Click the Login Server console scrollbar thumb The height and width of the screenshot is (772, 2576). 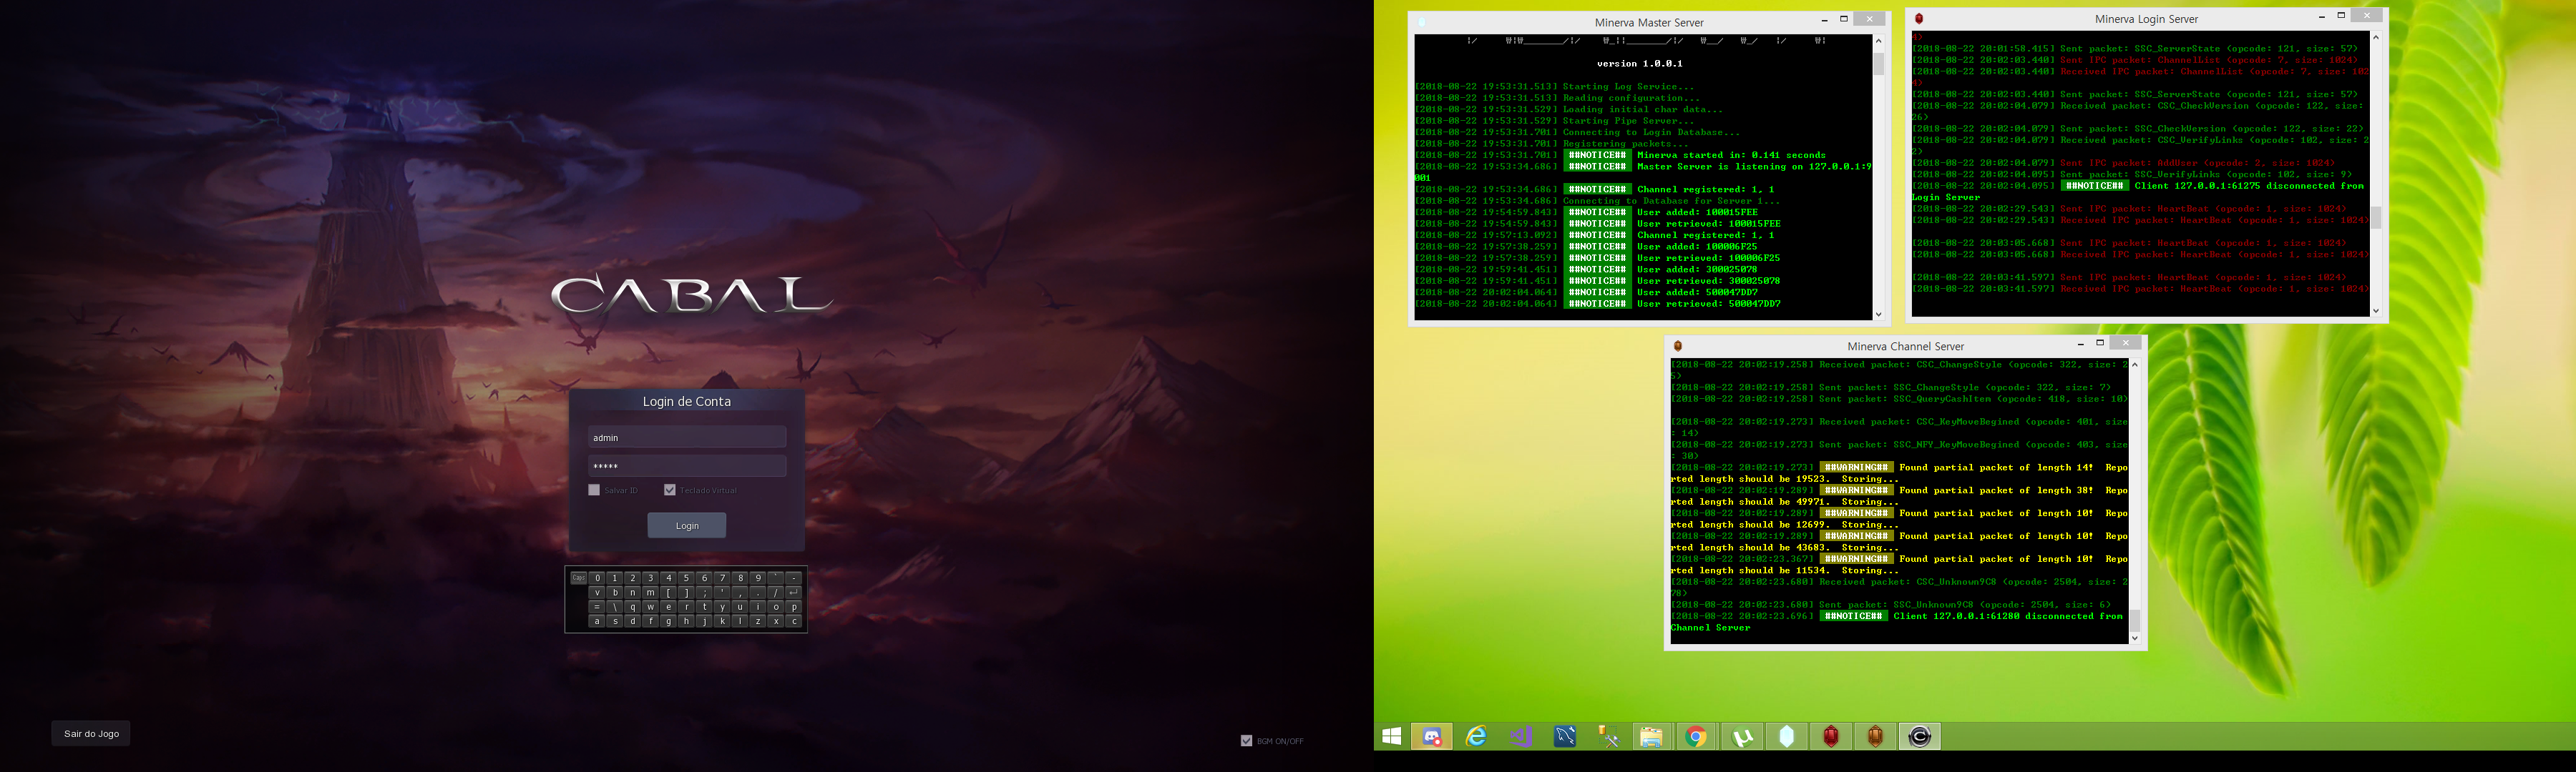coord(2376,218)
